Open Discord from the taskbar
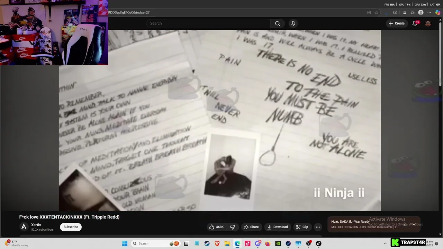 tap(257, 243)
